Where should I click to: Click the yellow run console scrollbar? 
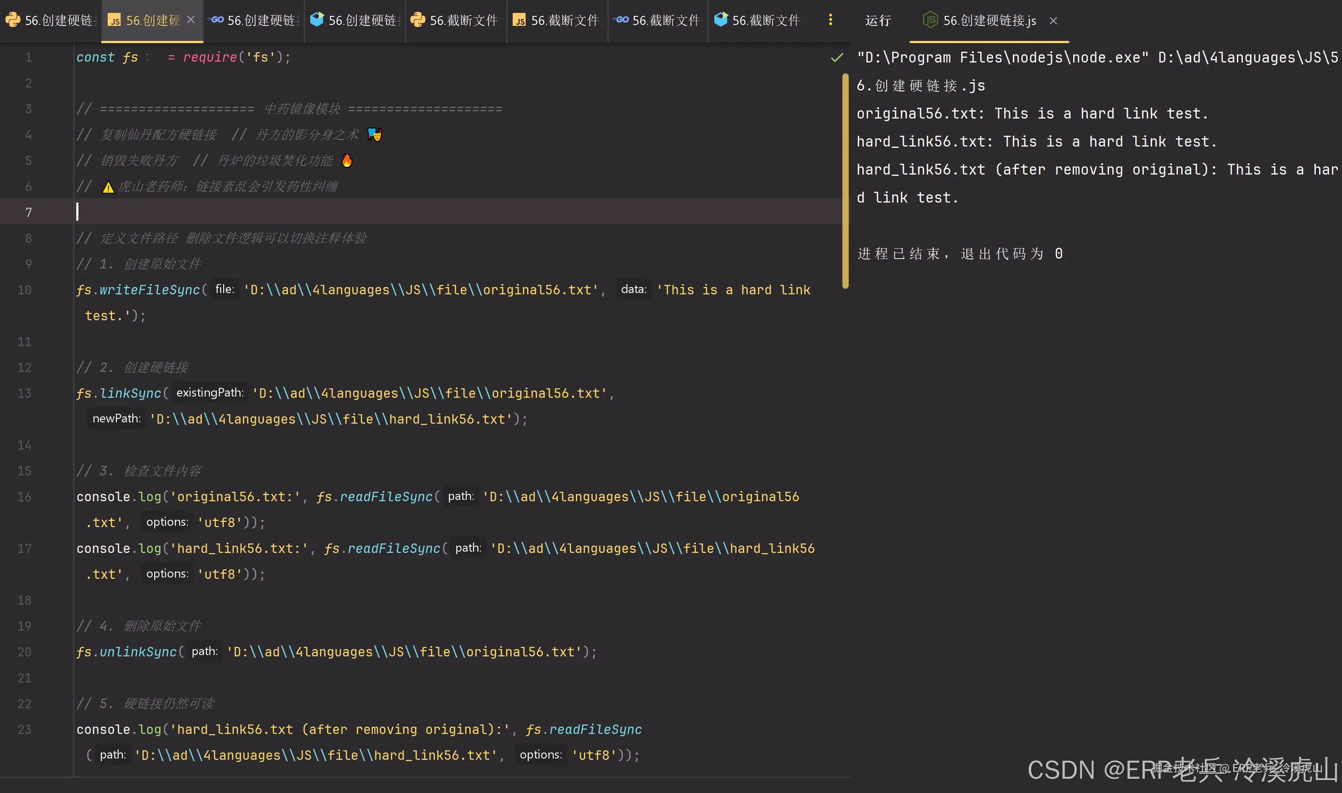click(x=845, y=182)
